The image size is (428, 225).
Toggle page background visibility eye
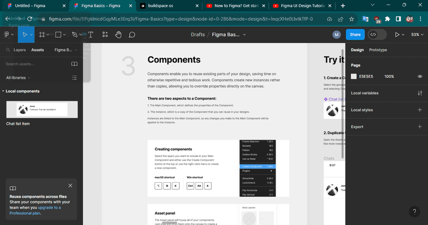(420, 76)
